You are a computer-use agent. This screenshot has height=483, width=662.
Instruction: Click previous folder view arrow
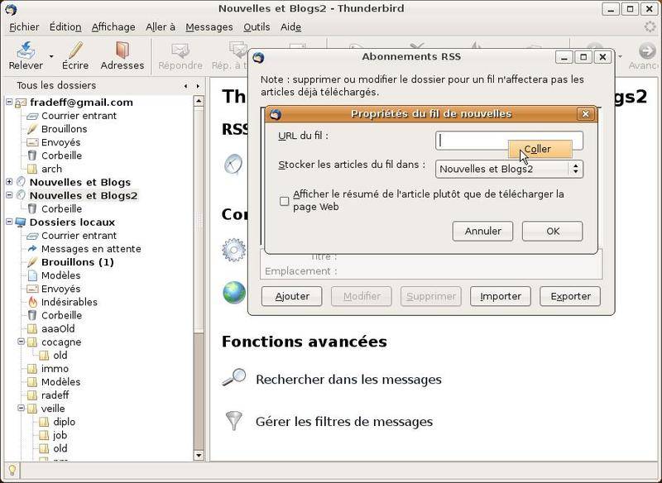(185, 86)
